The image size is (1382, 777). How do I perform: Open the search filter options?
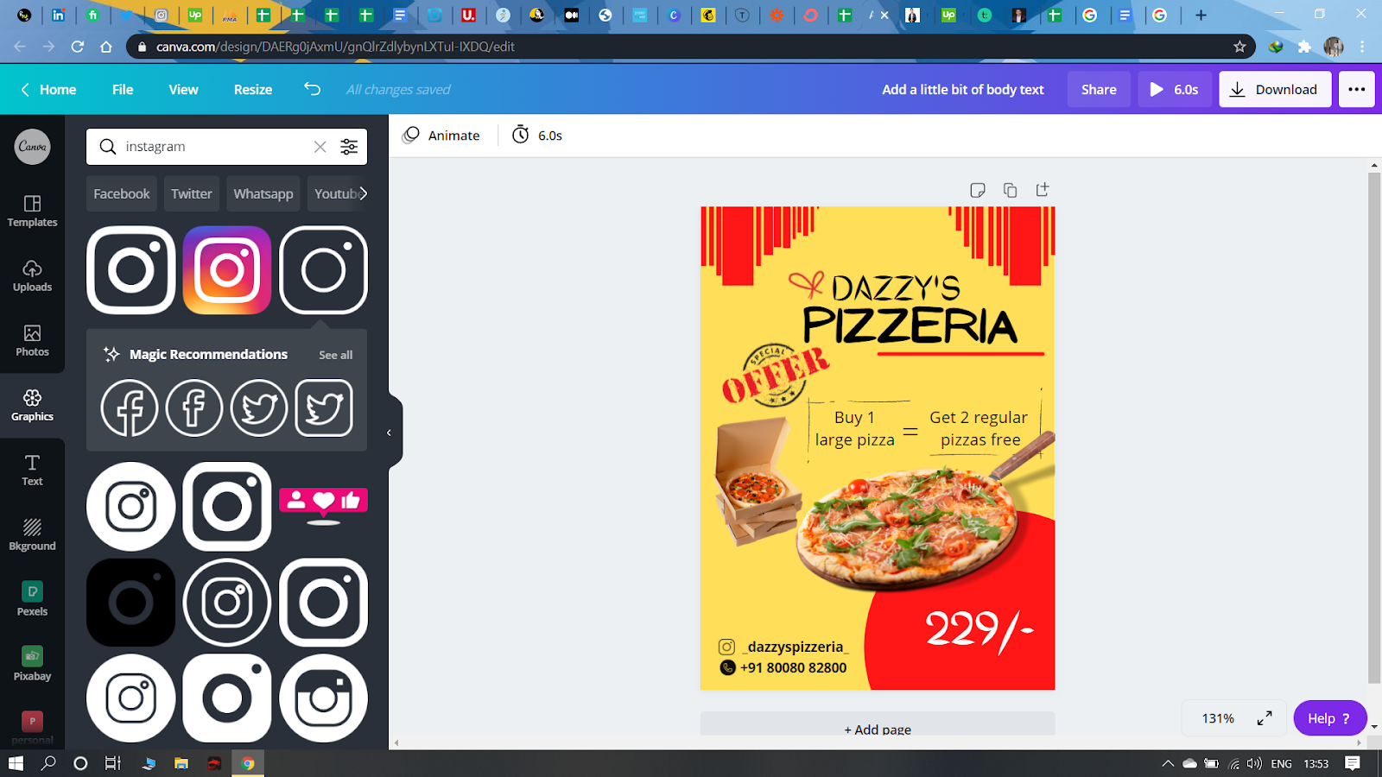pyautogui.click(x=349, y=147)
